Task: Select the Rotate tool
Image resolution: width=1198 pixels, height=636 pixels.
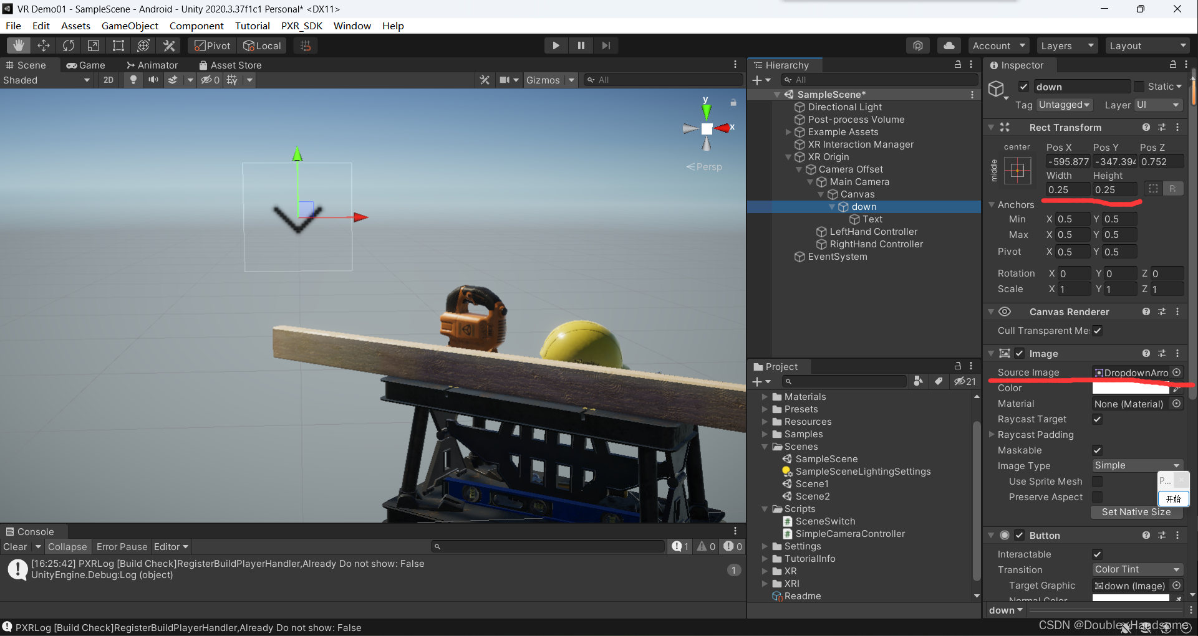Action: pos(69,45)
